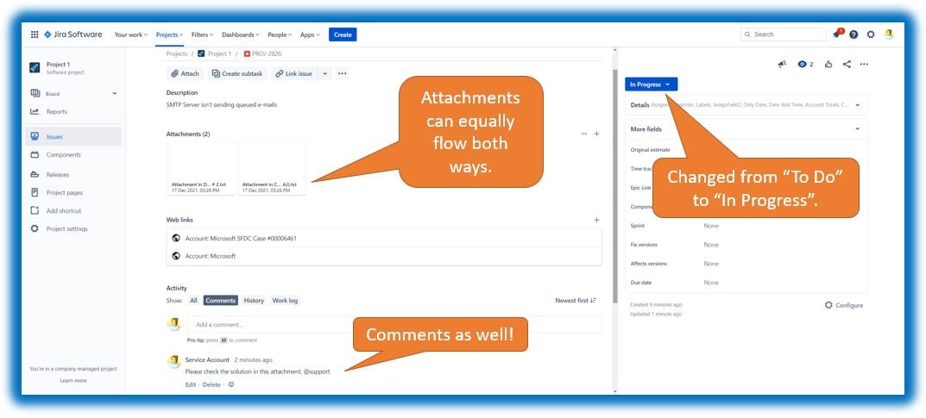Open the user profile avatar in top bar
Screen dimensions: 926x418
coord(889,34)
